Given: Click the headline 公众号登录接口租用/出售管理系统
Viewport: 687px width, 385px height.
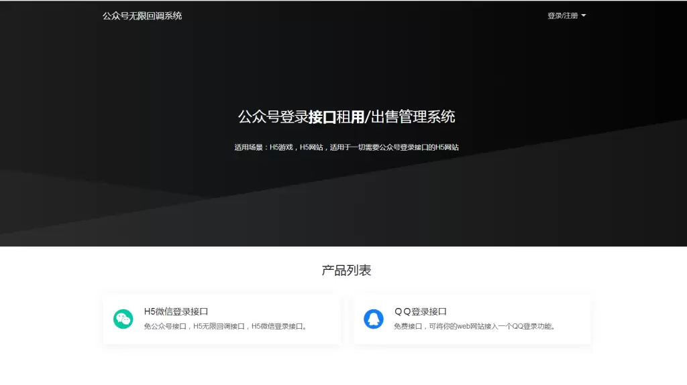Looking at the screenshot, I should click(347, 117).
